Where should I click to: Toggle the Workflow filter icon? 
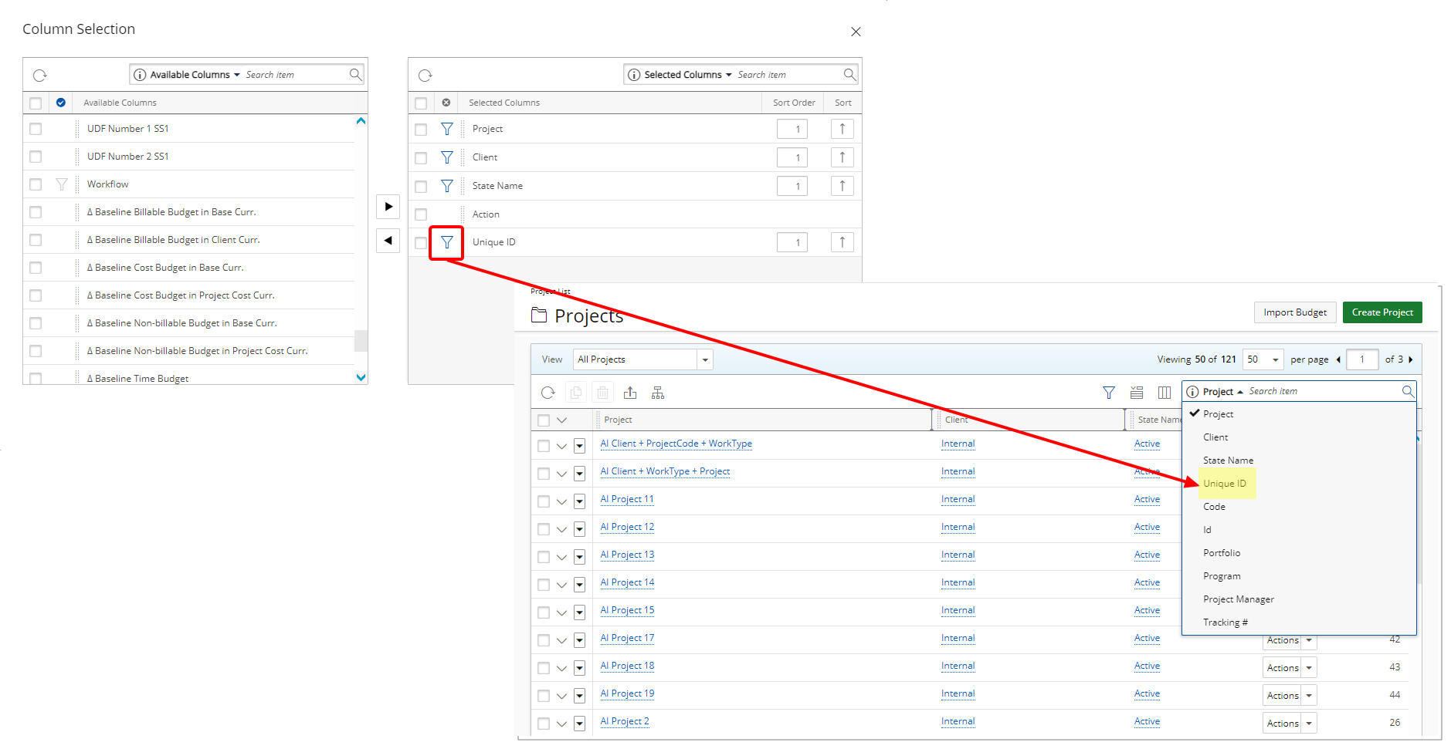point(62,184)
